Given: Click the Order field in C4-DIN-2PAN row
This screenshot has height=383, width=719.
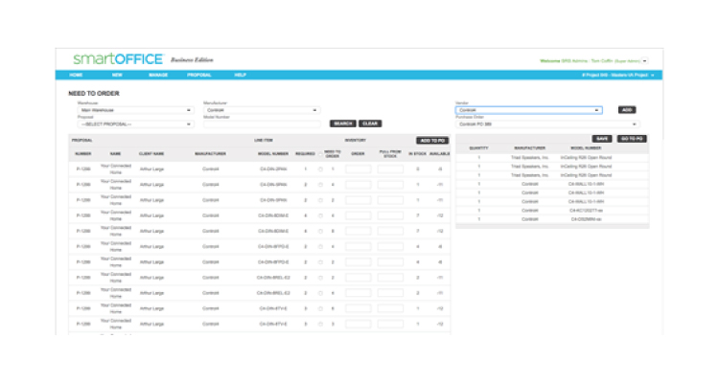Looking at the screenshot, I should pos(359,169).
